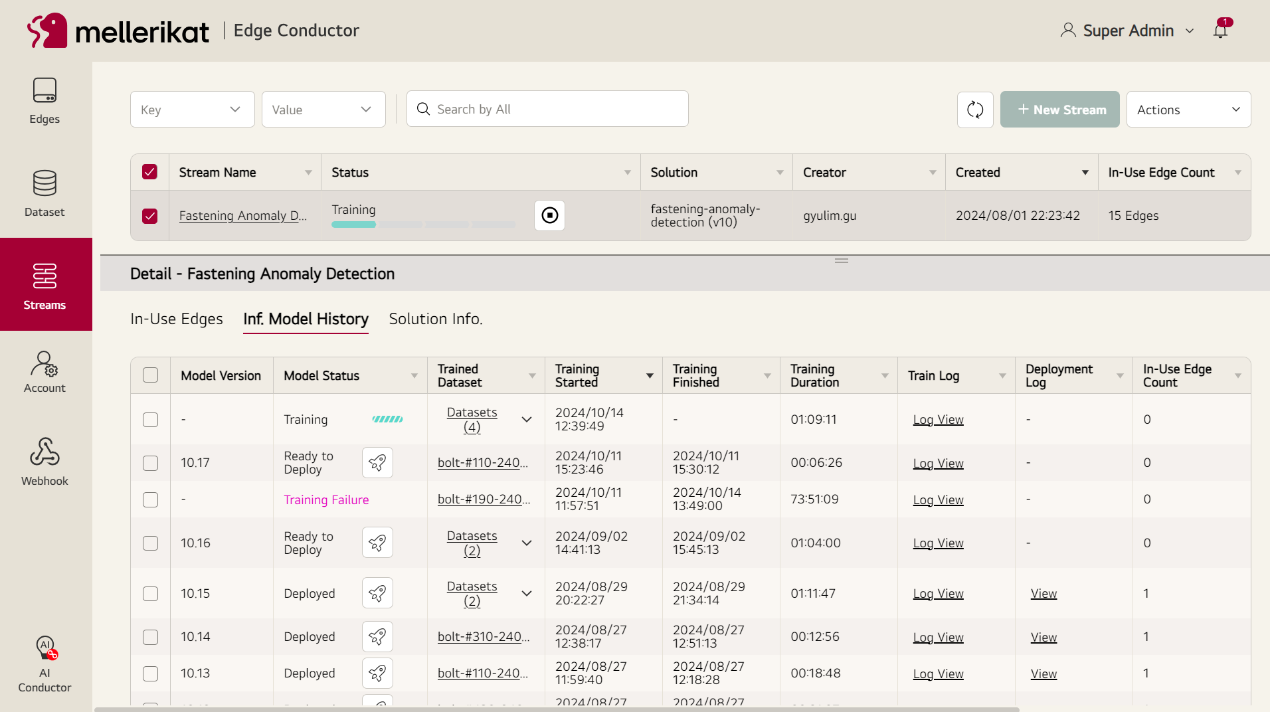This screenshot has height=712, width=1270.
Task: Sort by the Created column arrow
Action: tap(1085, 173)
